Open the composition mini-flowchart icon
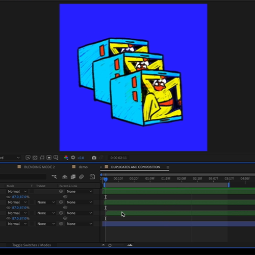Screen dimensions: 255x255 pyautogui.click(x=54, y=177)
